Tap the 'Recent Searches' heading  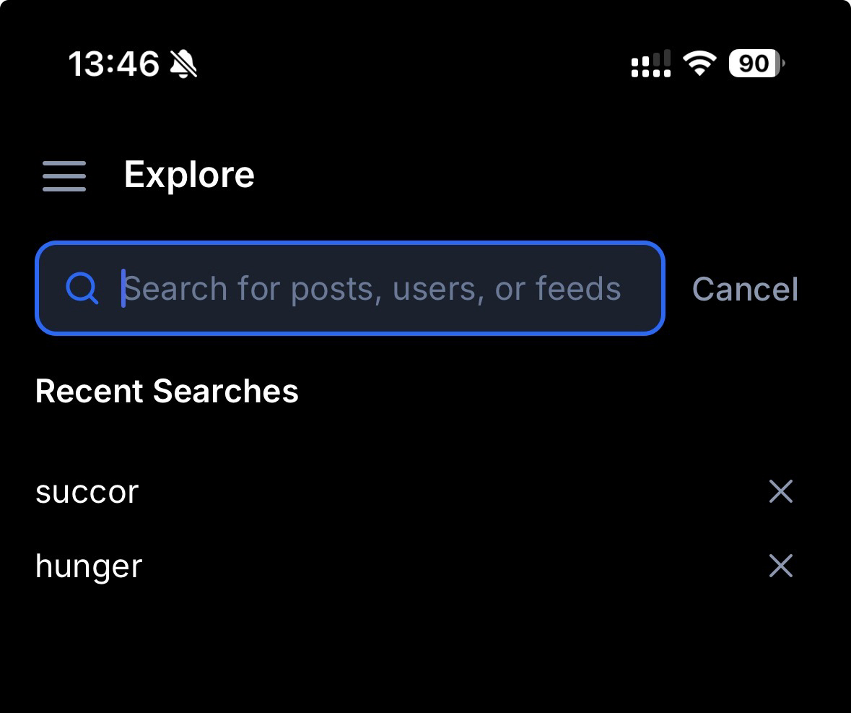[x=167, y=391]
